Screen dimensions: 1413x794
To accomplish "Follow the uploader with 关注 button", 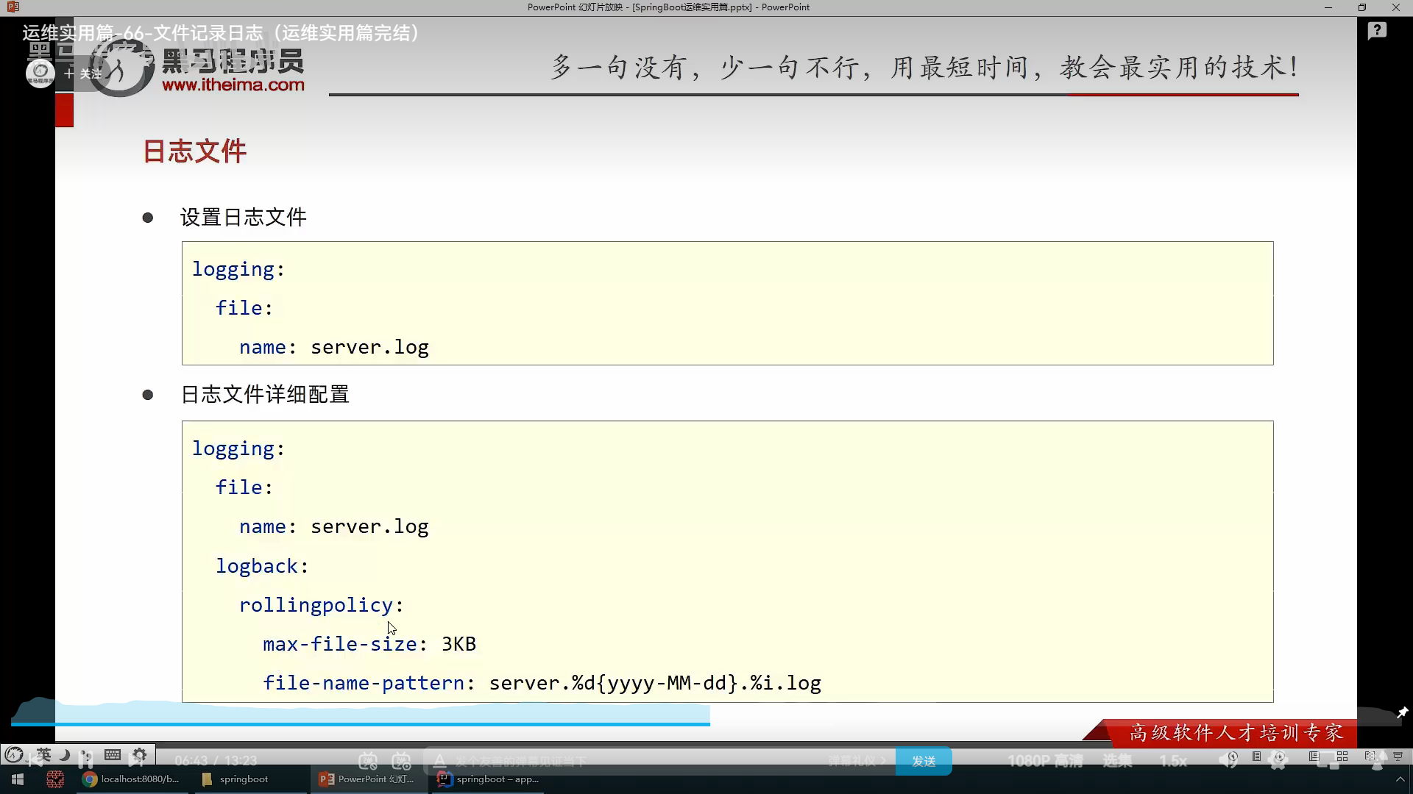I will click(x=83, y=74).
